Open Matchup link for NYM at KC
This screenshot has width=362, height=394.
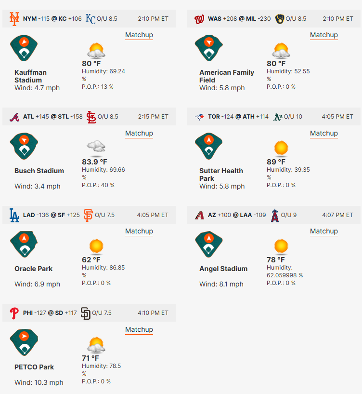pyautogui.click(x=139, y=35)
